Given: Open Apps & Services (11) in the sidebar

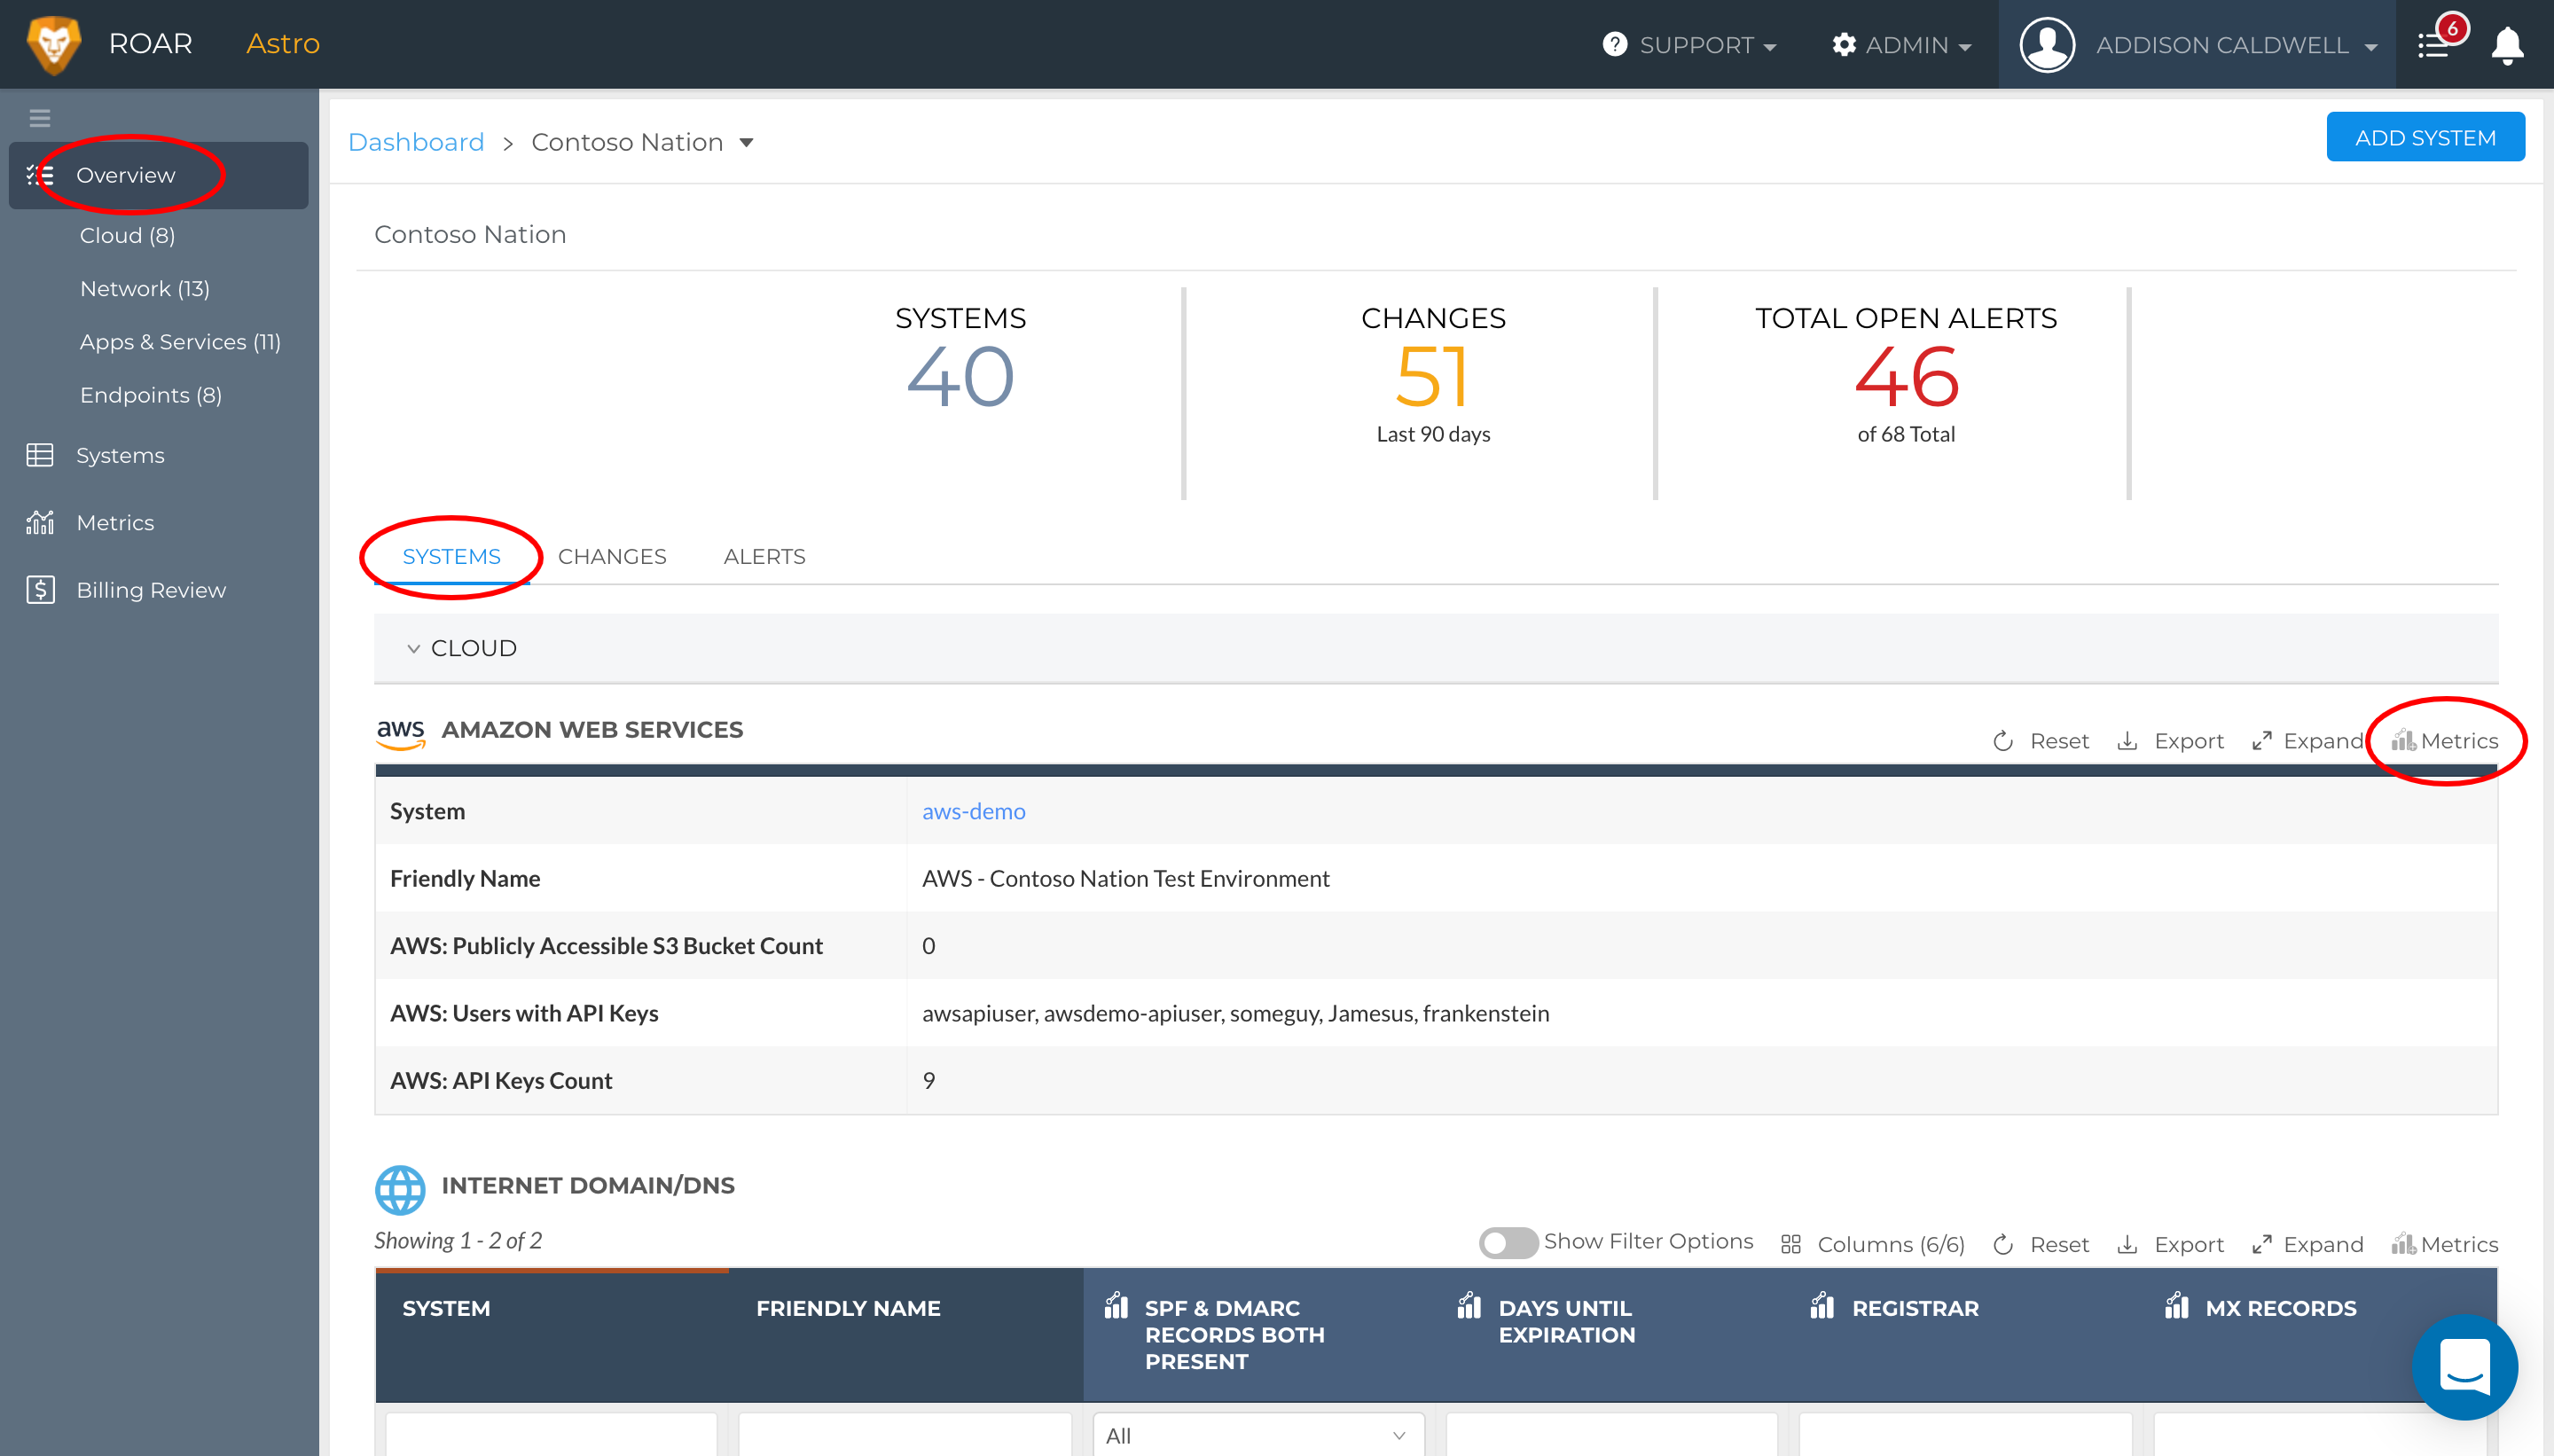Looking at the screenshot, I should coord(180,342).
